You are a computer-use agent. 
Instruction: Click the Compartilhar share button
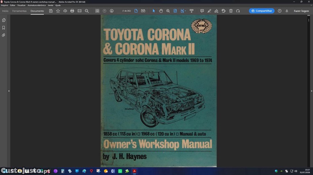coord(262,11)
